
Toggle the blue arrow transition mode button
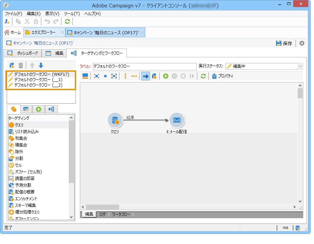pyautogui.click(x=146, y=76)
